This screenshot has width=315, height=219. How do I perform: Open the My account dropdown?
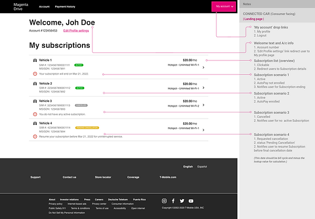tap(224, 7)
